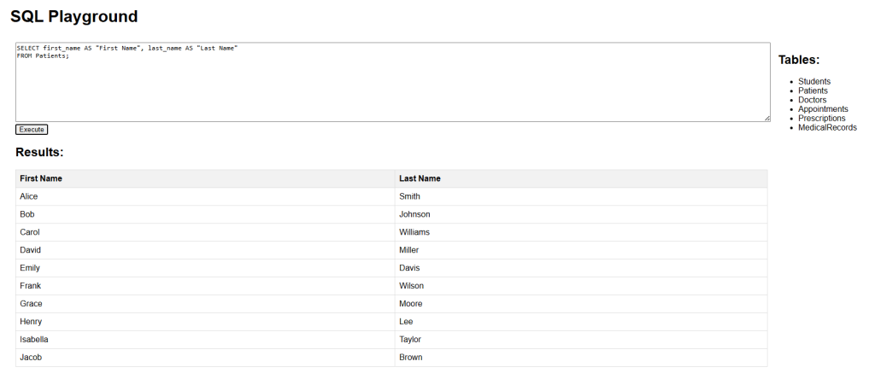
Task: Select Patients in the Tables list
Action: 813,90
